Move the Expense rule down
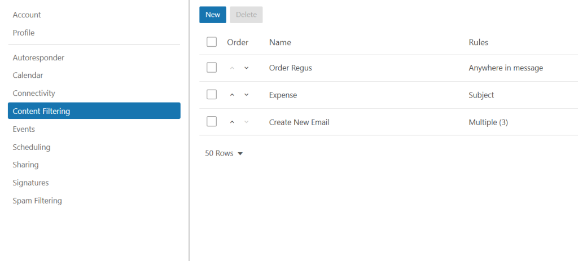Viewport: 578px width, 261px height. coord(246,95)
